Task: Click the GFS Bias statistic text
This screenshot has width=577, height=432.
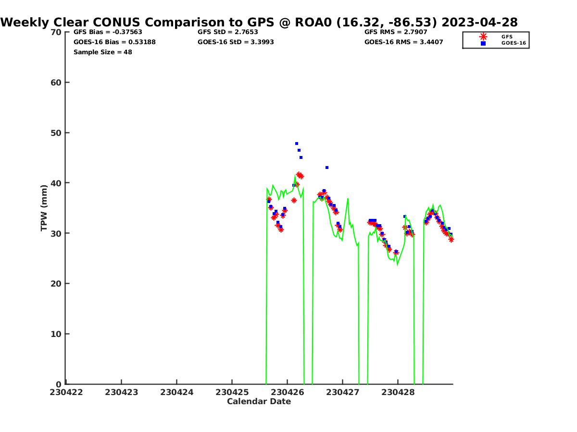Action: (108, 32)
